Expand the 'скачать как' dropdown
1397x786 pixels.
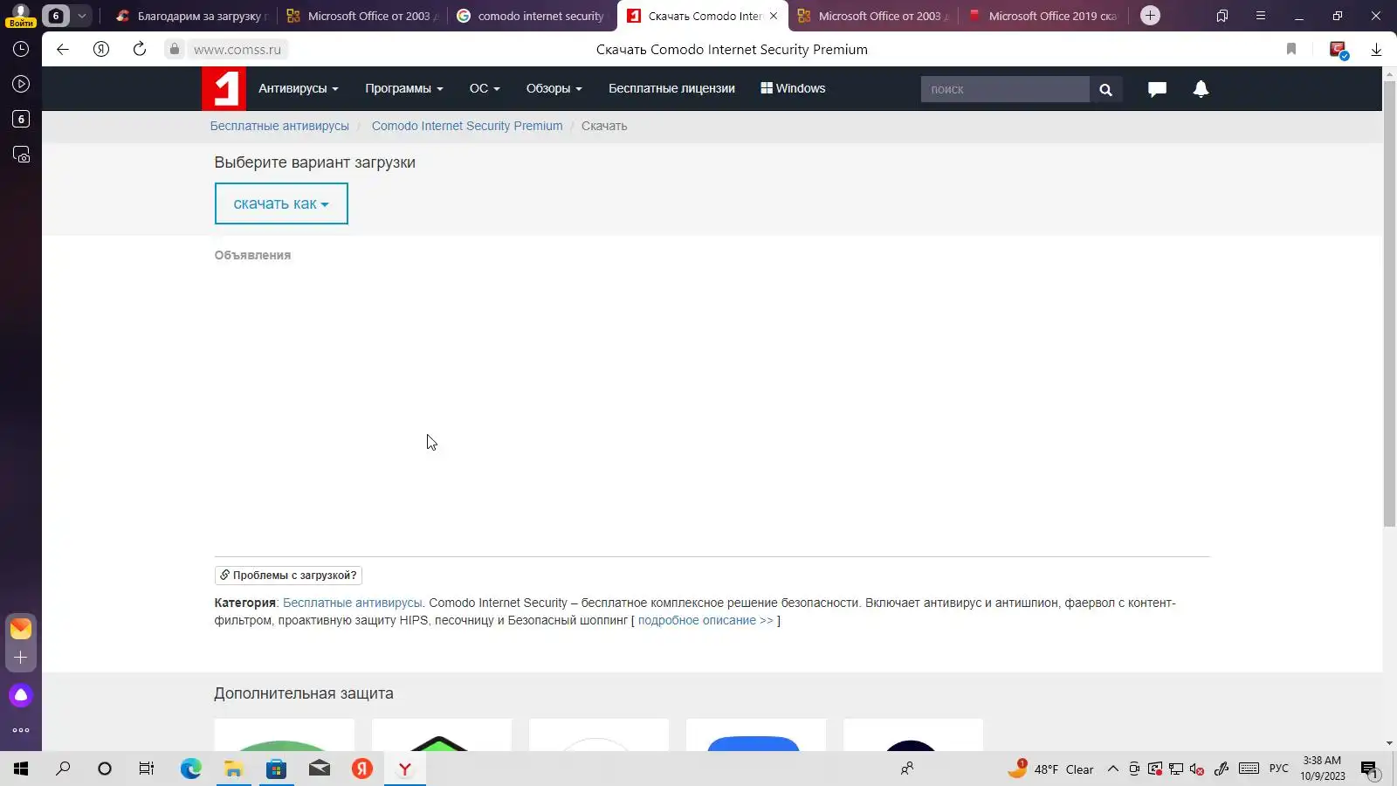click(281, 203)
